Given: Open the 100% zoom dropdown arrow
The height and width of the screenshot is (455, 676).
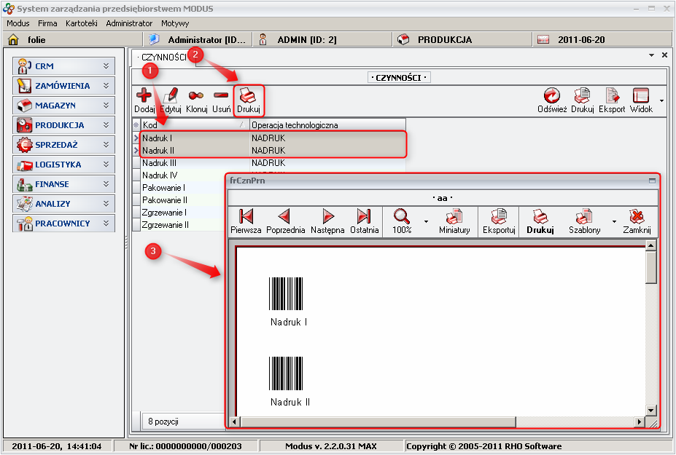Looking at the screenshot, I should pos(426,220).
